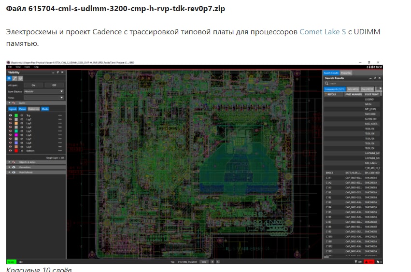Select the Components results tab
This screenshot has width=411, height=272.
click(335, 89)
